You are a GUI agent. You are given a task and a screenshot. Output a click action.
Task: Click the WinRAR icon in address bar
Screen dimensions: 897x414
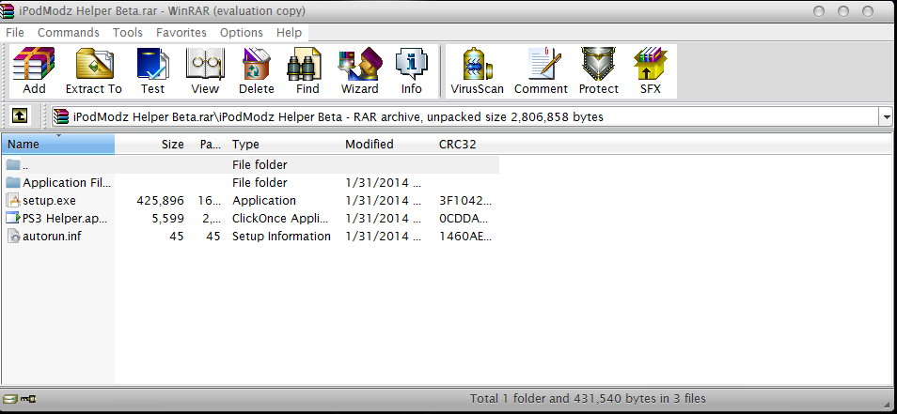(61, 116)
